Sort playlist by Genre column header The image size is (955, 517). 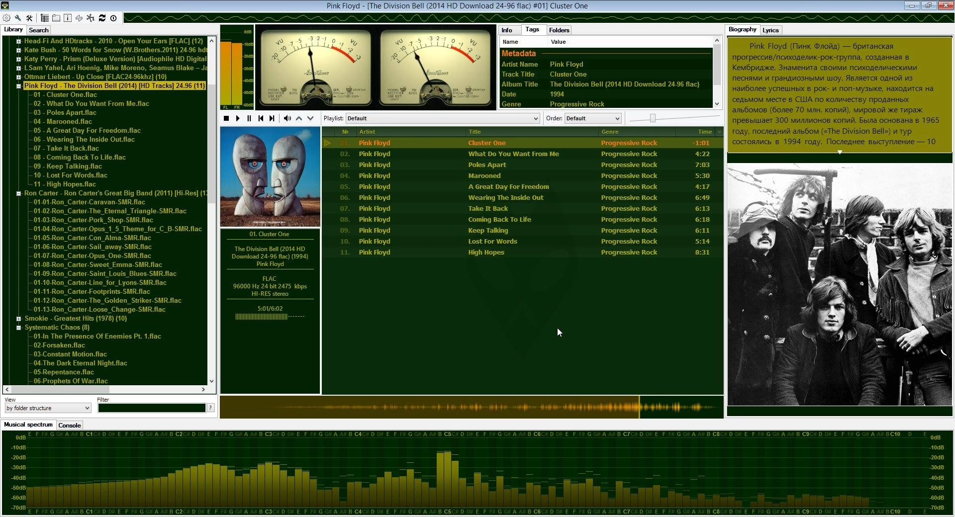pyautogui.click(x=637, y=132)
